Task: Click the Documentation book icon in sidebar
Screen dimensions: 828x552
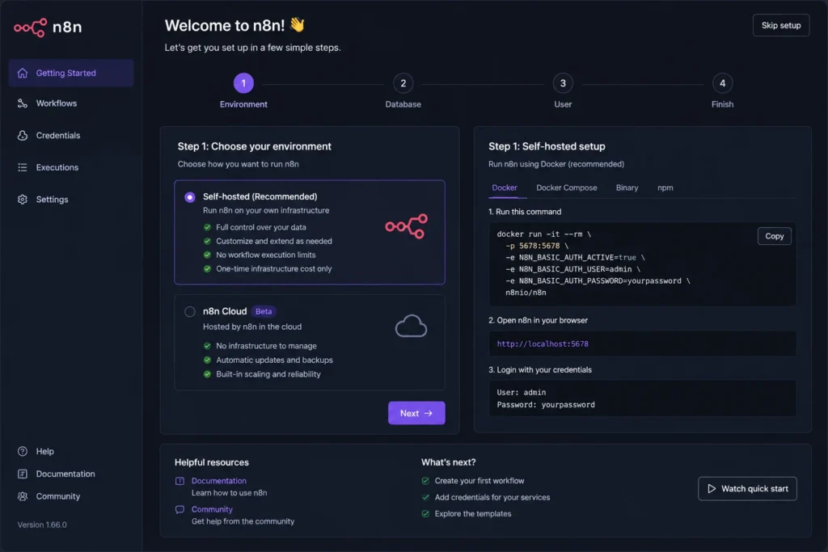Action: point(22,474)
